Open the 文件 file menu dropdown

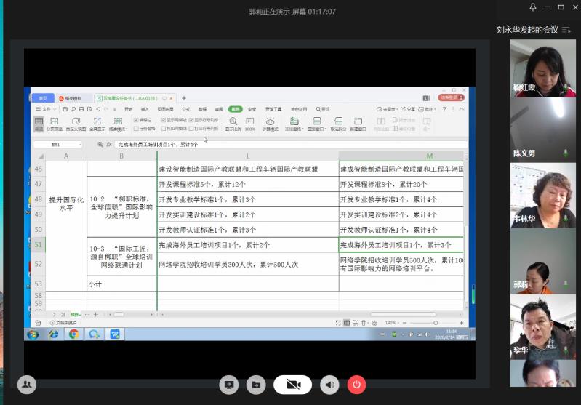tap(47, 109)
